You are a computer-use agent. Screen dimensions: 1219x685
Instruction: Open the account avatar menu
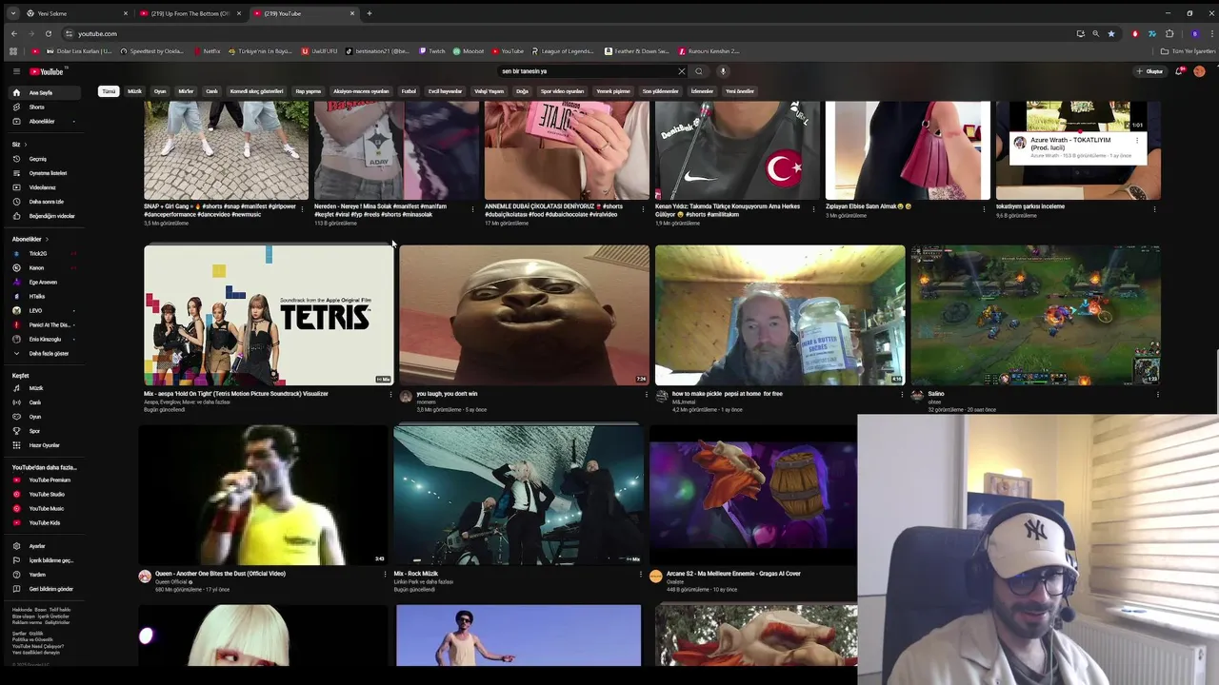1199,71
